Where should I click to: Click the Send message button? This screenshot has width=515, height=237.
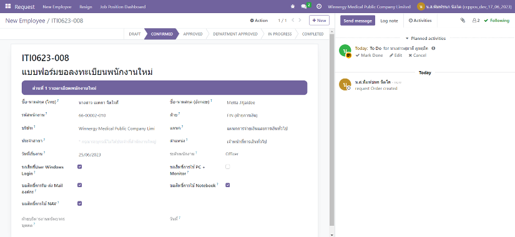(x=357, y=21)
